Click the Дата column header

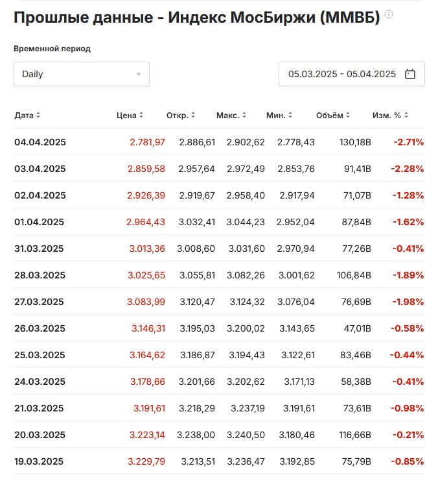pos(24,116)
